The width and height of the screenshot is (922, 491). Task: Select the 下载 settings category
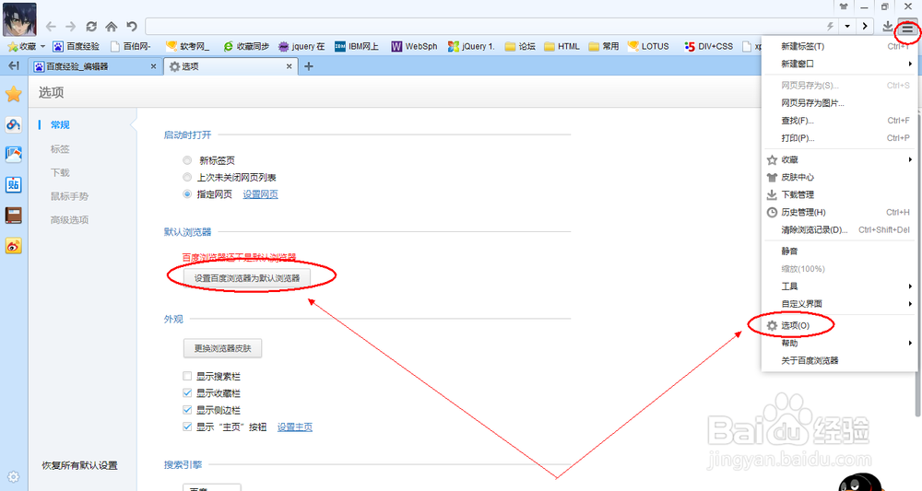(60, 172)
